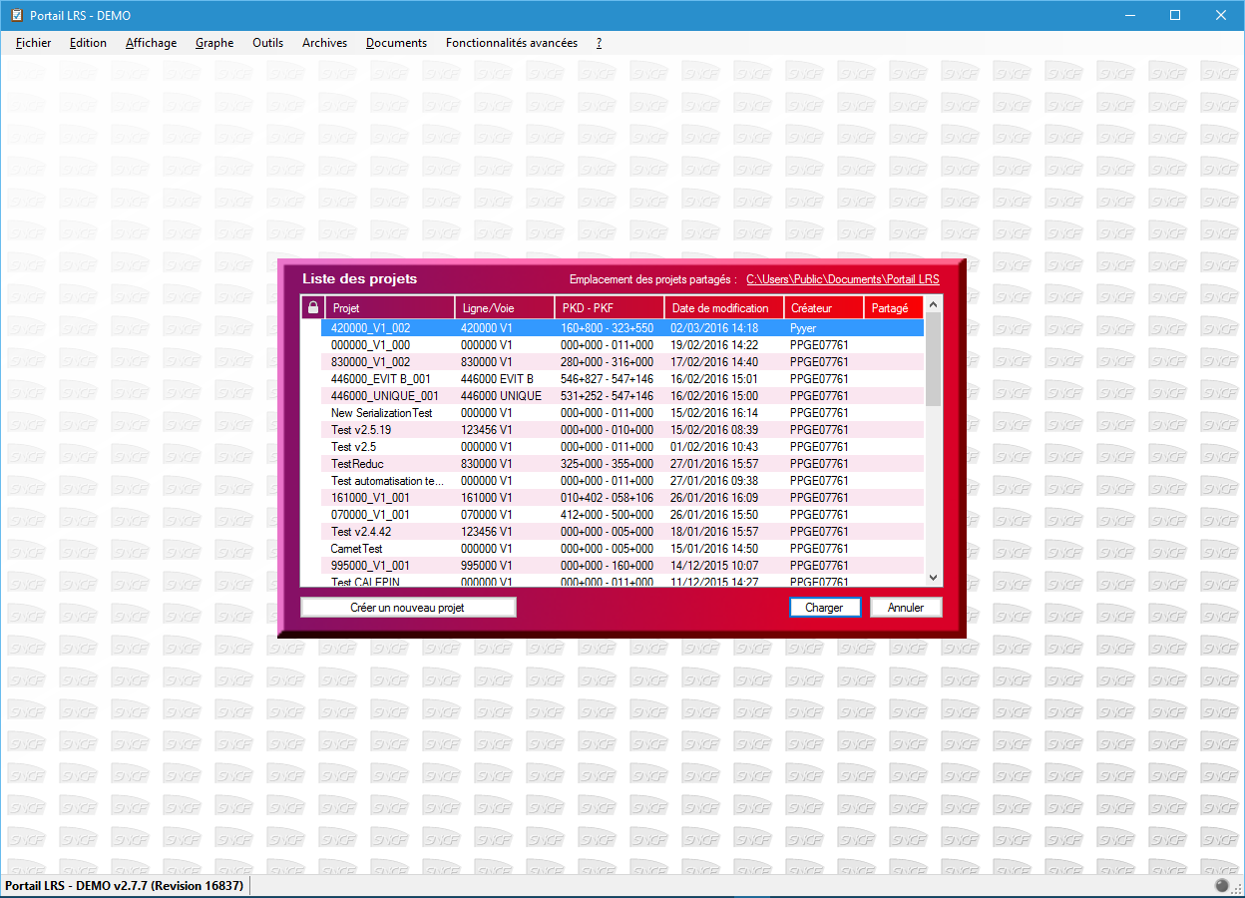Click the project list scrollbar thumb

coord(933,359)
